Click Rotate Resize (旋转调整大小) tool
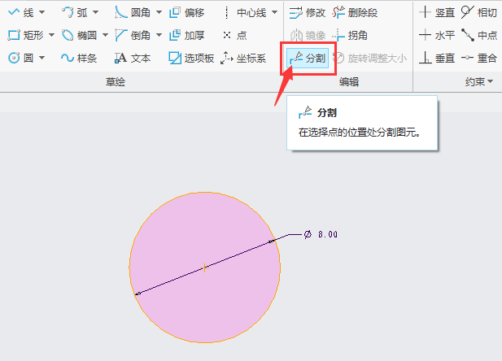 pos(369,59)
